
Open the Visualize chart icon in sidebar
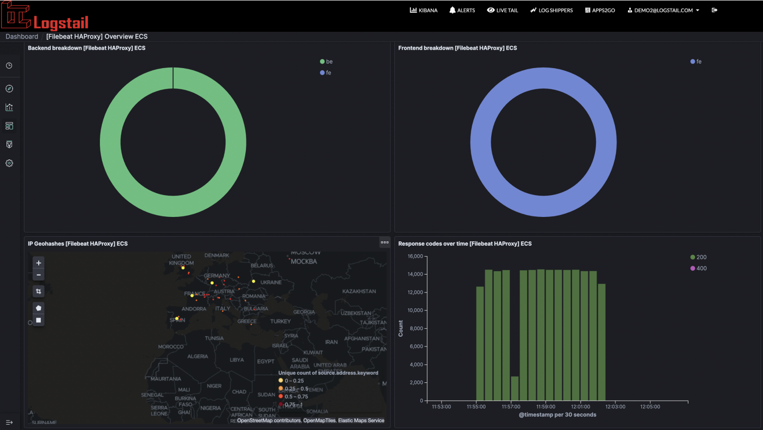[x=9, y=107]
